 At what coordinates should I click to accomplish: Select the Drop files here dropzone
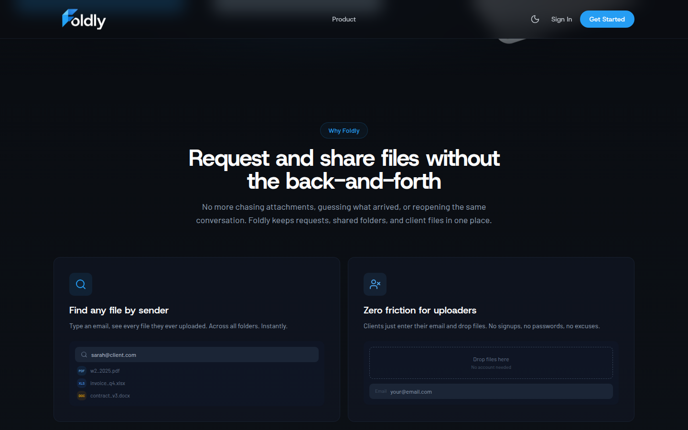pos(491,363)
